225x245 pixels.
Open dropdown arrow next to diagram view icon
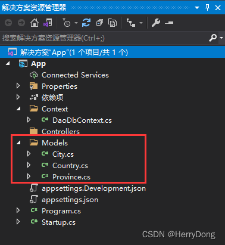click(x=141, y=23)
